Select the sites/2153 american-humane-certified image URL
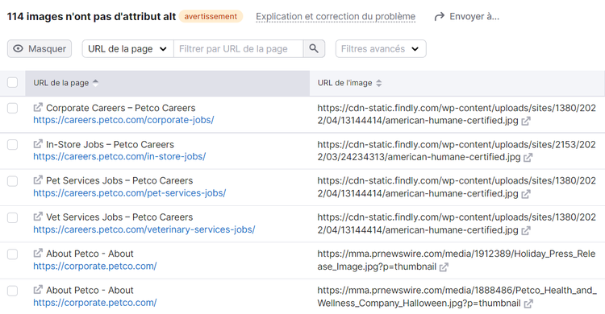Viewport: 605px width, 314px height. pyautogui.click(x=457, y=151)
